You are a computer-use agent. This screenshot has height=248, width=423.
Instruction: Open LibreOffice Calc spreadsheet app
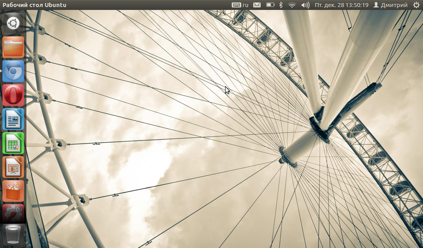(13, 143)
